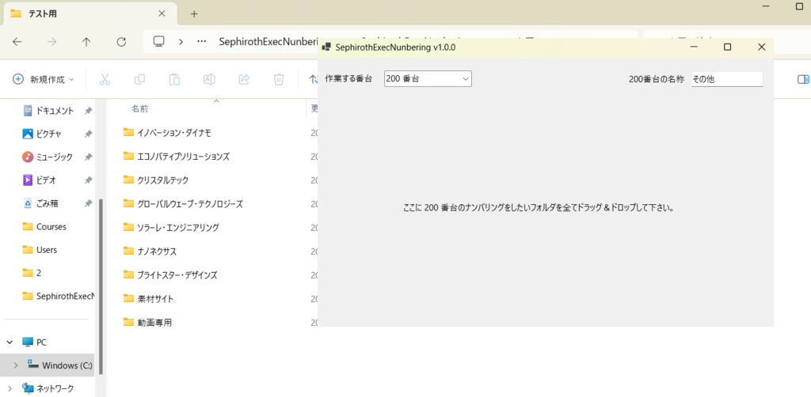The width and height of the screenshot is (811, 397).
Task: Go up one folder level
Action: tap(86, 43)
